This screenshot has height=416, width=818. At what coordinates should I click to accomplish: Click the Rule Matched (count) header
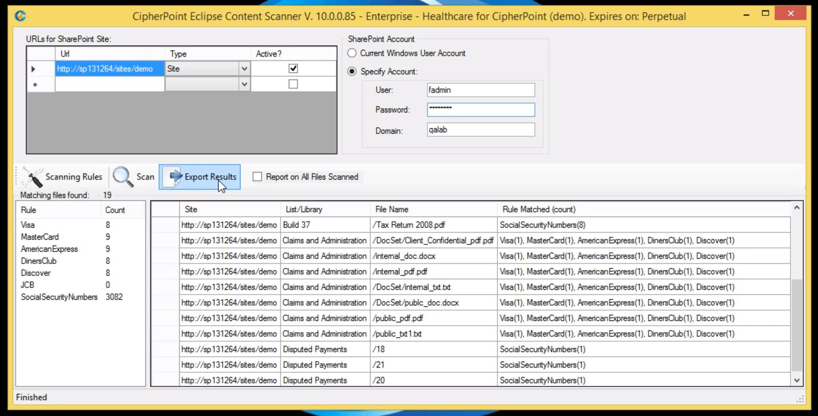tap(644, 210)
